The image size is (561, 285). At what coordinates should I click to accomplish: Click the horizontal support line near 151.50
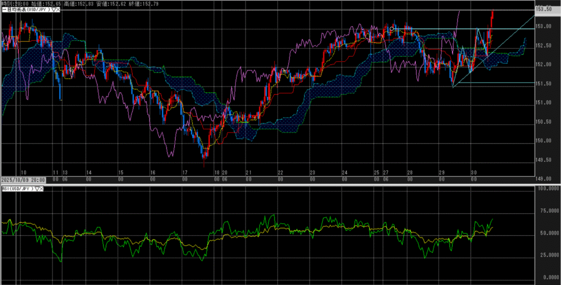point(493,83)
